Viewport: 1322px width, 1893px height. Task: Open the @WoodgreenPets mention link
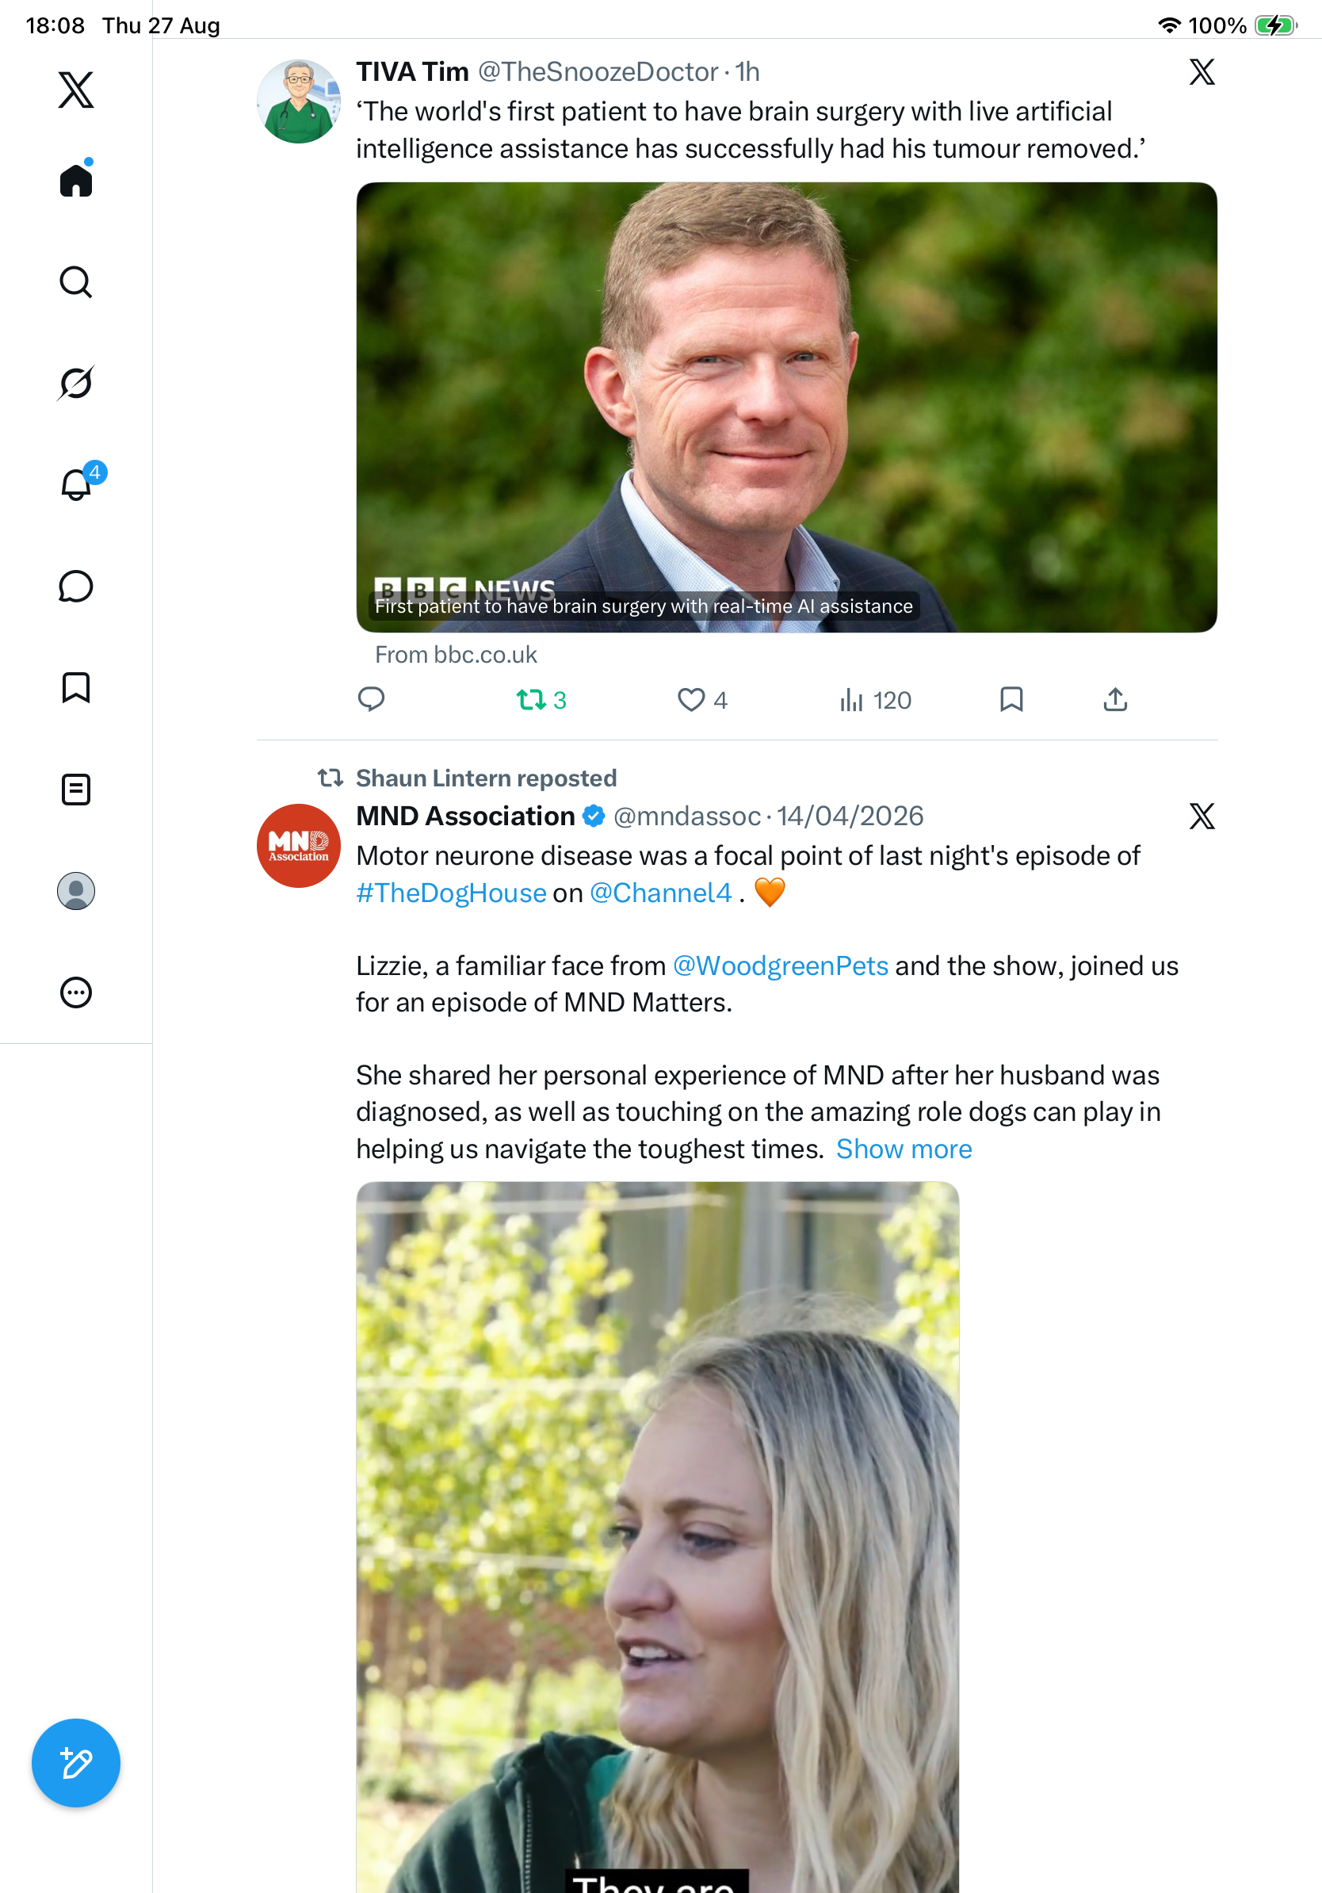(781, 966)
